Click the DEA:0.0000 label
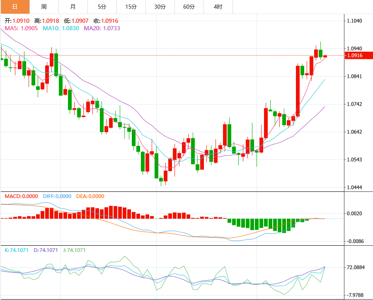This screenshot has height=300, width=373. (x=90, y=196)
